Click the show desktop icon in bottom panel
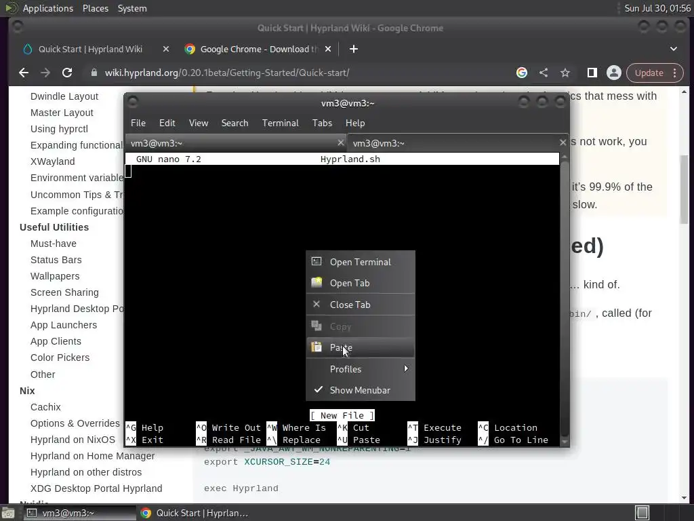Viewport: 694px width, 521px height. (x=8, y=513)
